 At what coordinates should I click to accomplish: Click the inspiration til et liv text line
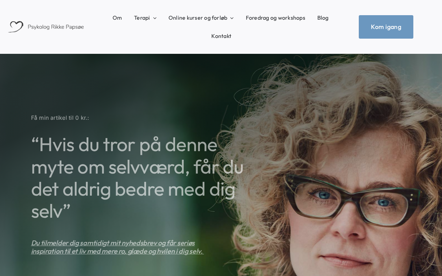[117, 251]
